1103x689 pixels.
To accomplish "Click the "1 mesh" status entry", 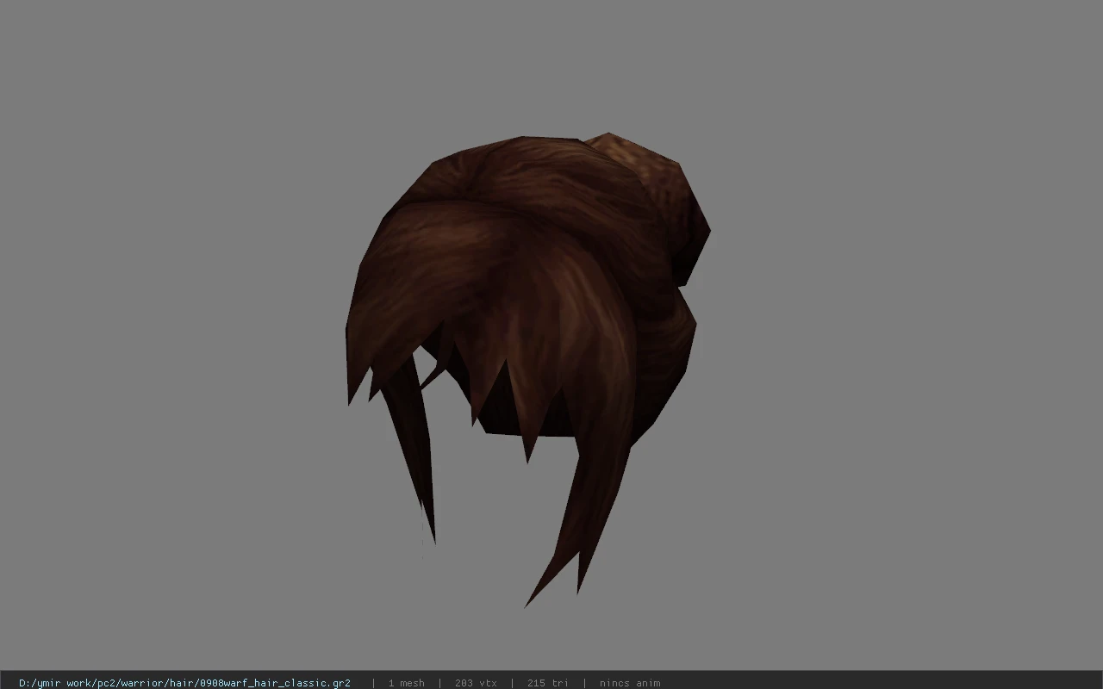I will 406,683.
